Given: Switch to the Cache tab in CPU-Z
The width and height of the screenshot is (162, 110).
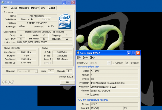Looking at the screenshot, I should (14, 8).
